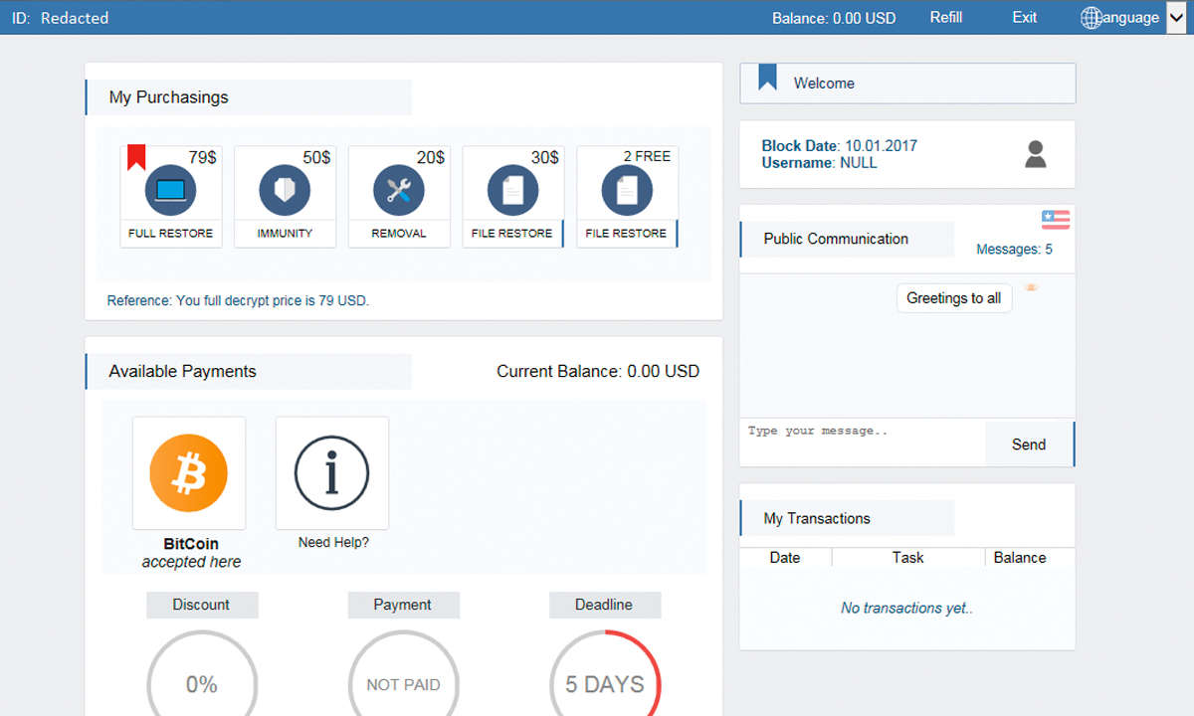Screen dimensions: 1194x716
Task: Click the Task column header in My Transactions
Action: click(x=907, y=558)
